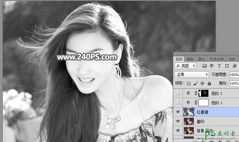Switch to the 动作 tab
Screen dimensions: 239x142
tap(232, 59)
